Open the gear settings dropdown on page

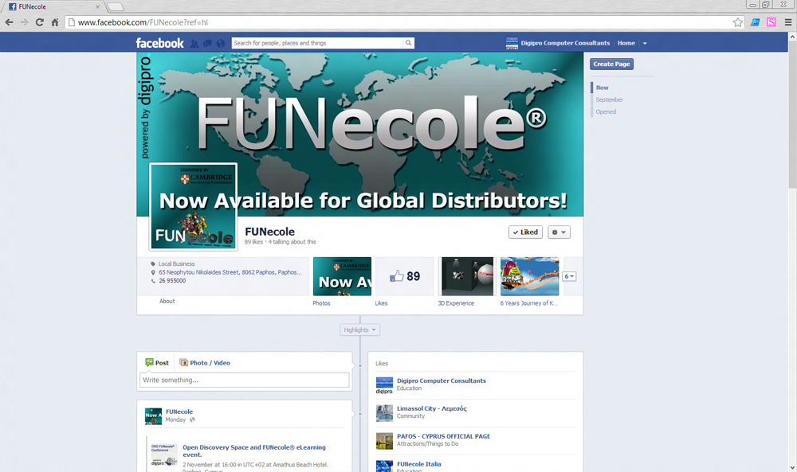pos(559,232)
